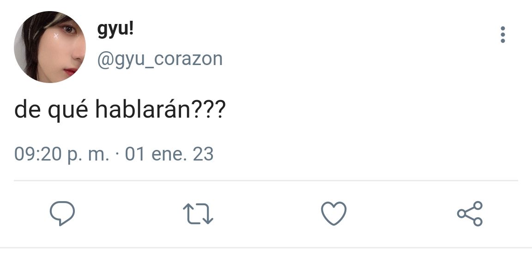Toggle the retweet arrows on this tweet

click(x=198, y=214)
